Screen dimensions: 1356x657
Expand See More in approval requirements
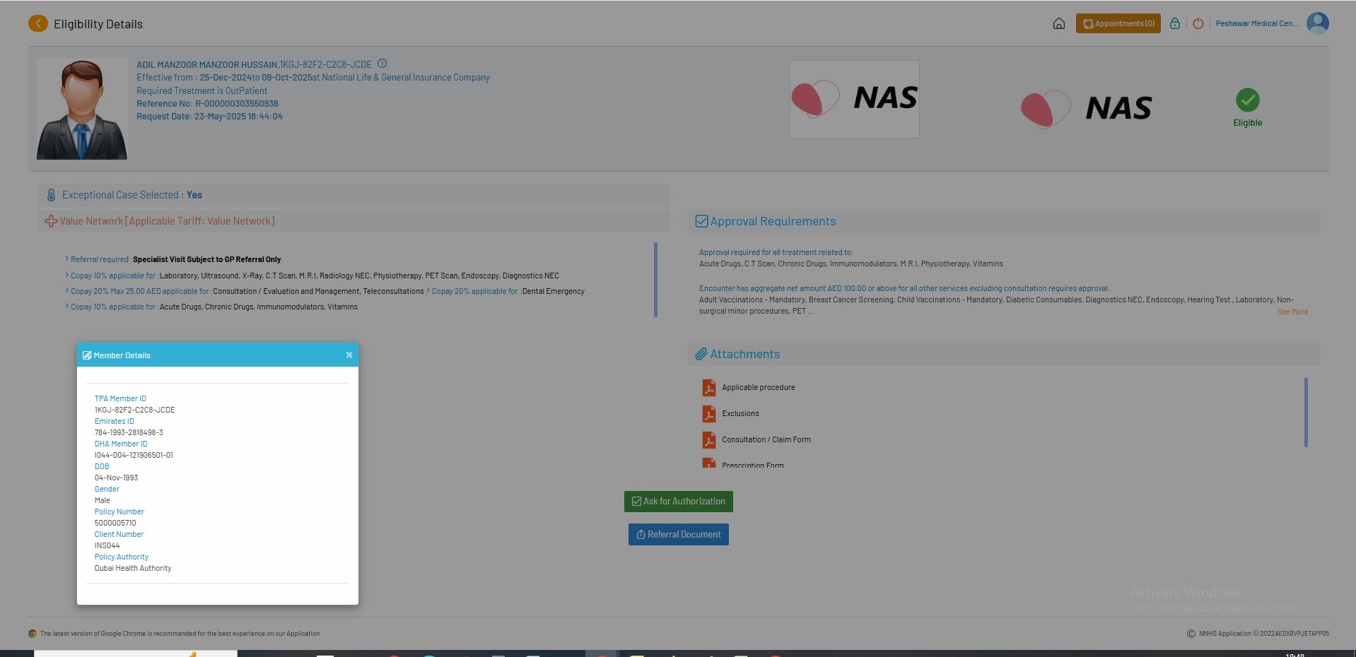(x=1292, y=312)
